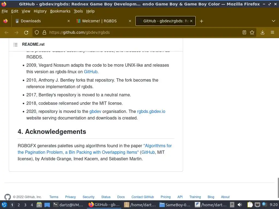Follow the GitHub link in 2009 entry
Viewport: 279px width, 209px height.
click(90, 72)
